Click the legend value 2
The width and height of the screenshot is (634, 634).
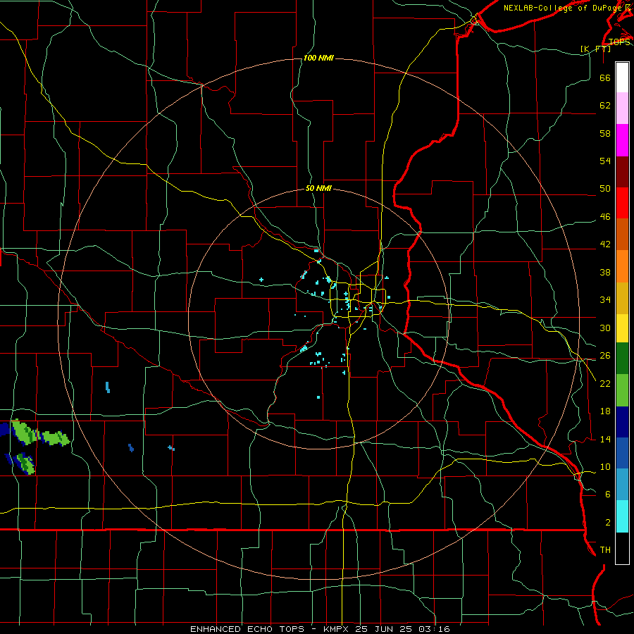point(608,523)
